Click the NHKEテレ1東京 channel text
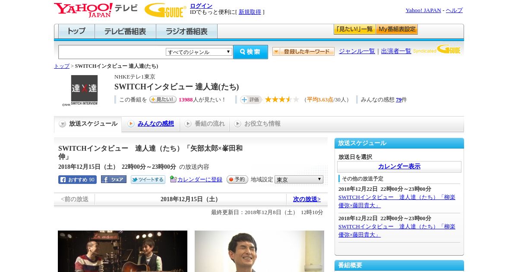The width and height of the screenshot is (518, 272). [135, 77]
